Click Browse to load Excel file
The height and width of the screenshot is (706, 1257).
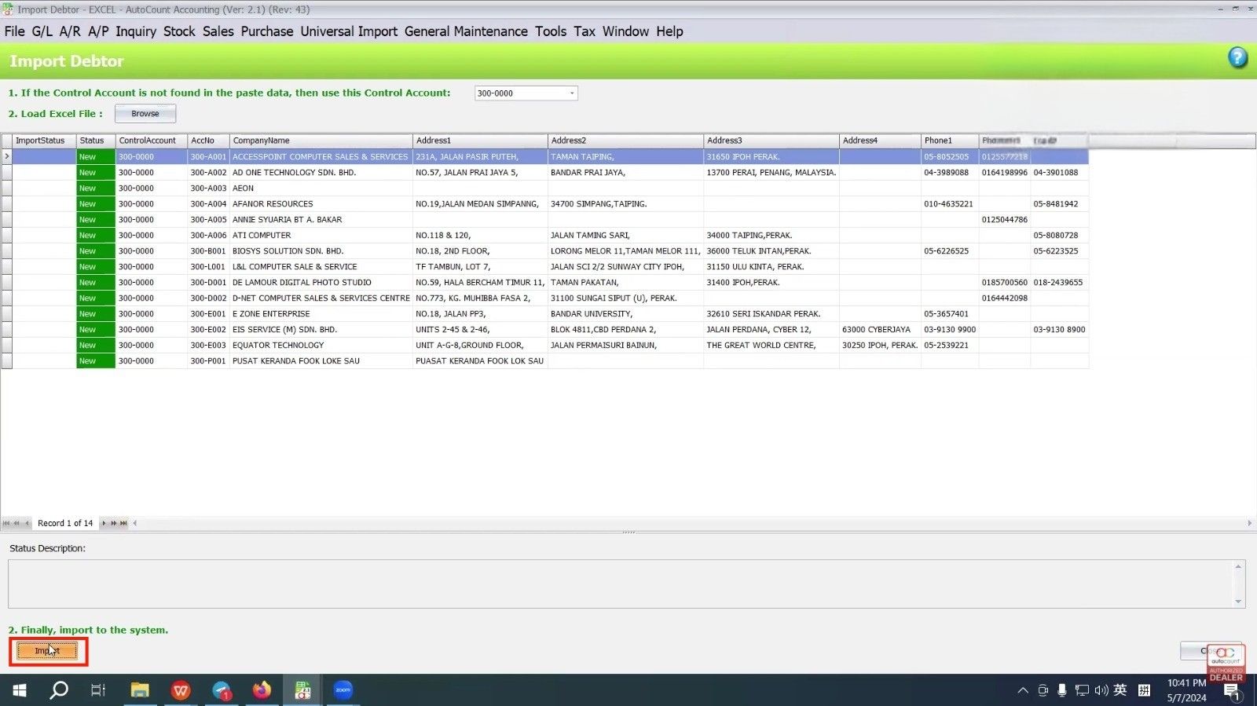[145, 114]
